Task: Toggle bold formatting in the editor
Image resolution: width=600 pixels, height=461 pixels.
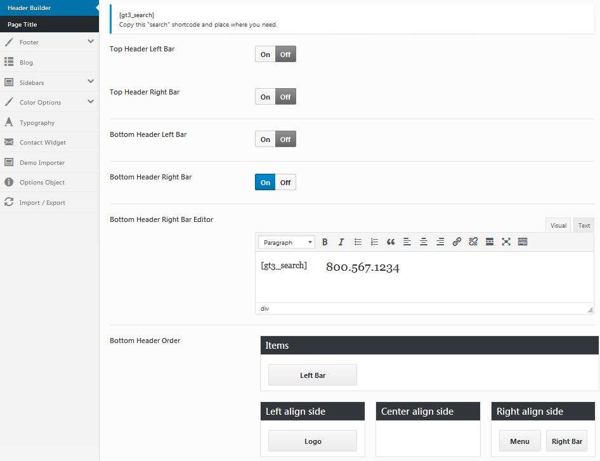Action: tap(325, 242)
